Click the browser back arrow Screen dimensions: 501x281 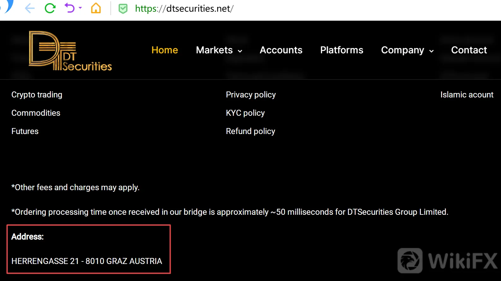click(30, 8)
